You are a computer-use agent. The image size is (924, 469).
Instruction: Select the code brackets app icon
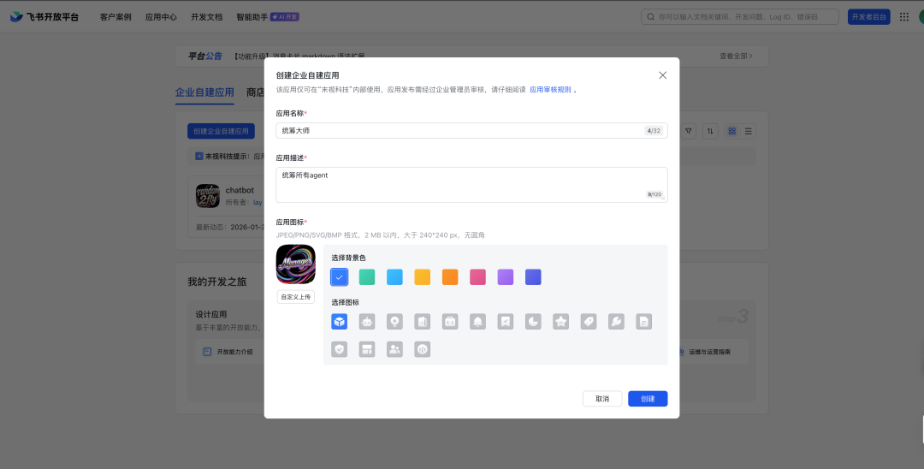coord(423,349)
